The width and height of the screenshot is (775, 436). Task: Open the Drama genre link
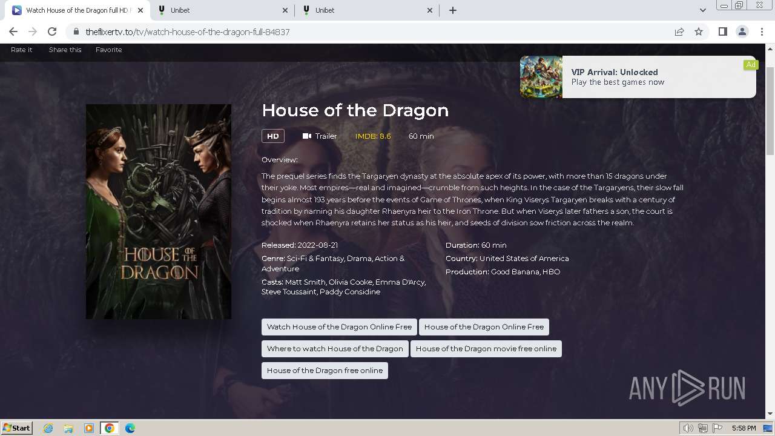[x=360, y=259]
